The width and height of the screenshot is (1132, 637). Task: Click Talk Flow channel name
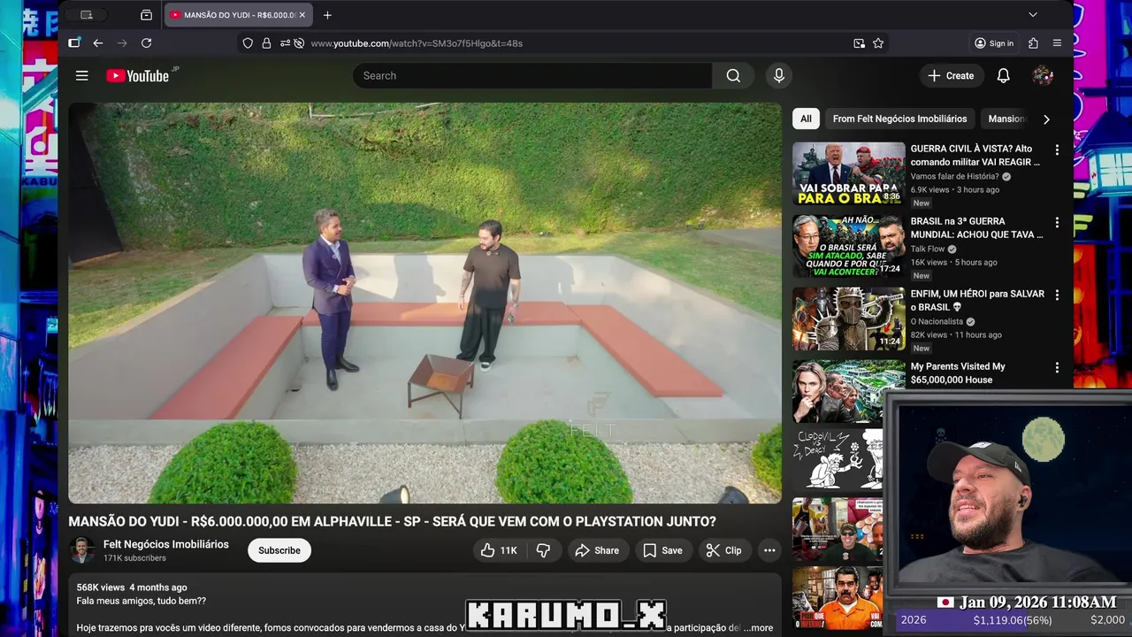tap(928, 249)
